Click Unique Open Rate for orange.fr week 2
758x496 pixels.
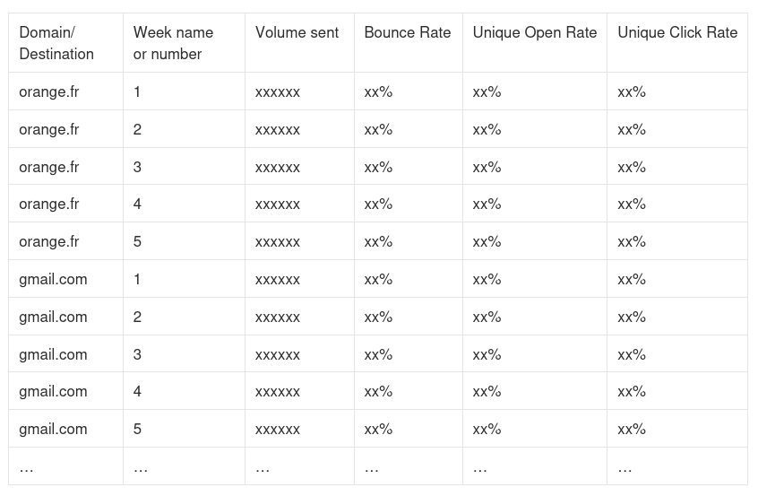(487, 129)
